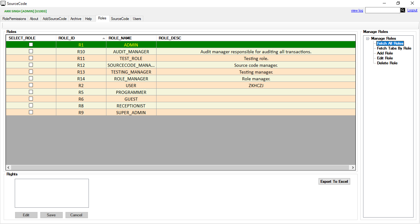The image size is (420, 224).
Task: Click the GUEST role name cell
Action: coord(131,99)
